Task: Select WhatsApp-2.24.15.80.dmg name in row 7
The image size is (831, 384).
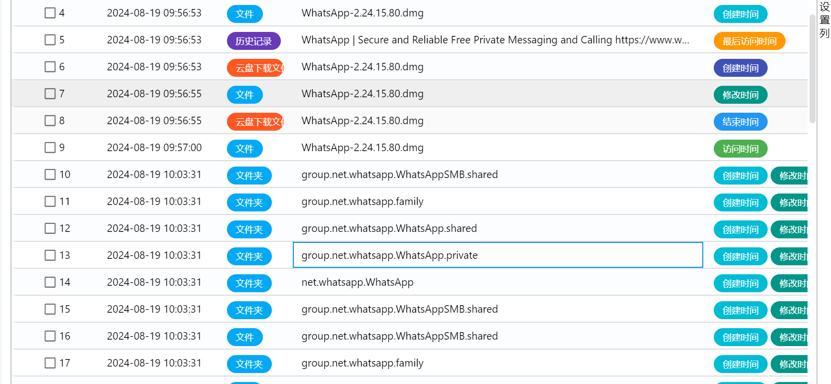Action: (363, 94)
